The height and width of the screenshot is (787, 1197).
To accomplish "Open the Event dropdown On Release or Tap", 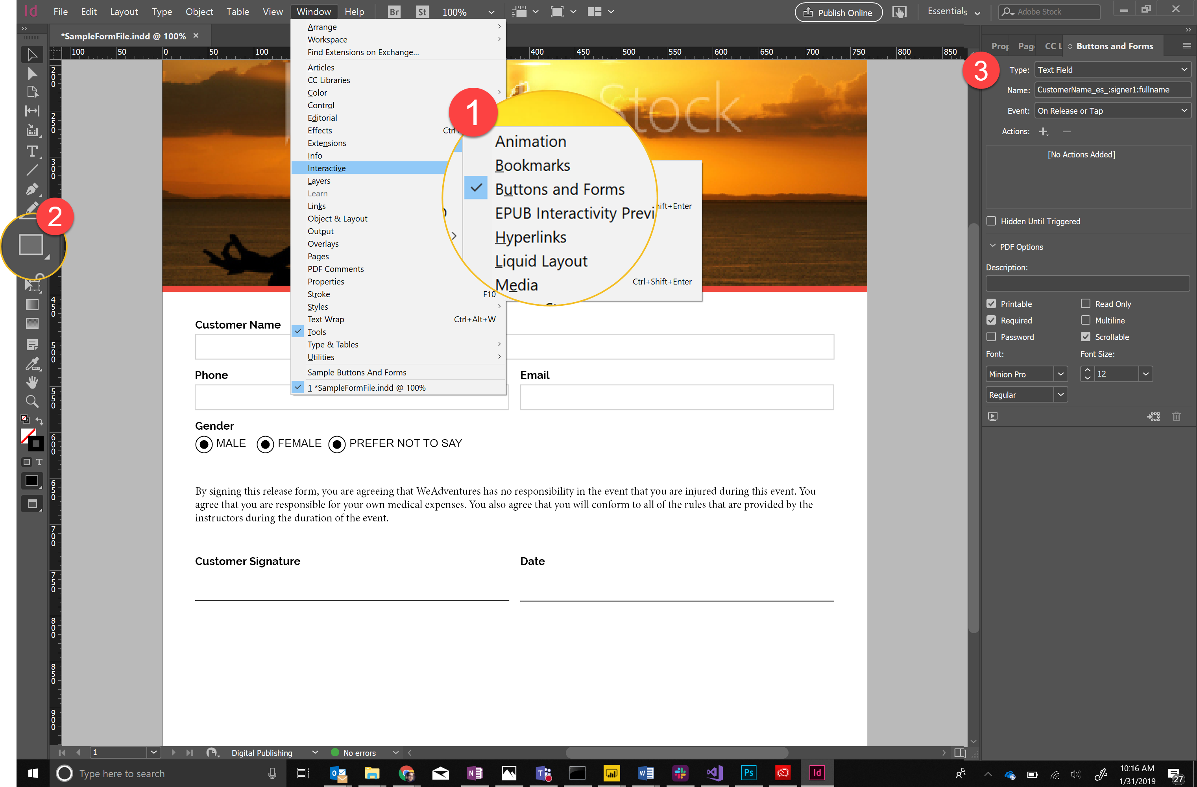I will pyautogui.click(x=1112, y=111).
